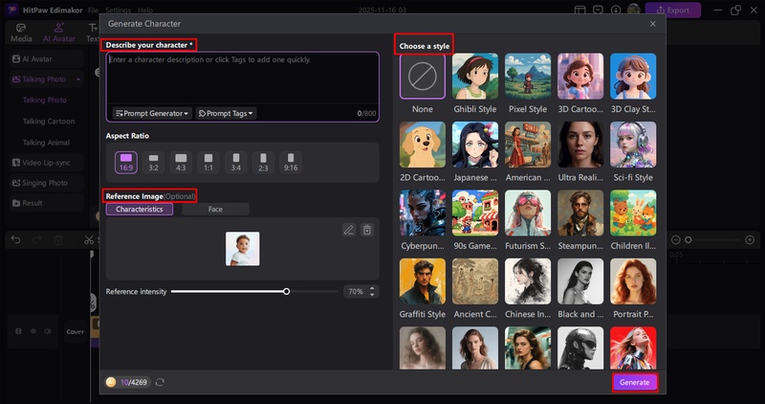Select the Japanese anime style
This screenshot has width=765, height=404.
tap(475, 145)
